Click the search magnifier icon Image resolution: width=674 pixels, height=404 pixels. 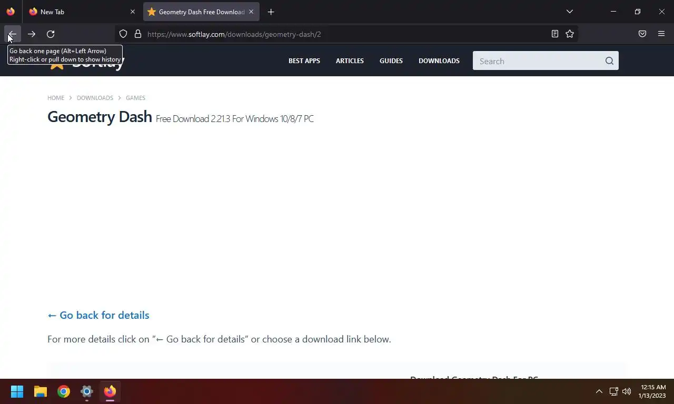click(x=609, y=61)
